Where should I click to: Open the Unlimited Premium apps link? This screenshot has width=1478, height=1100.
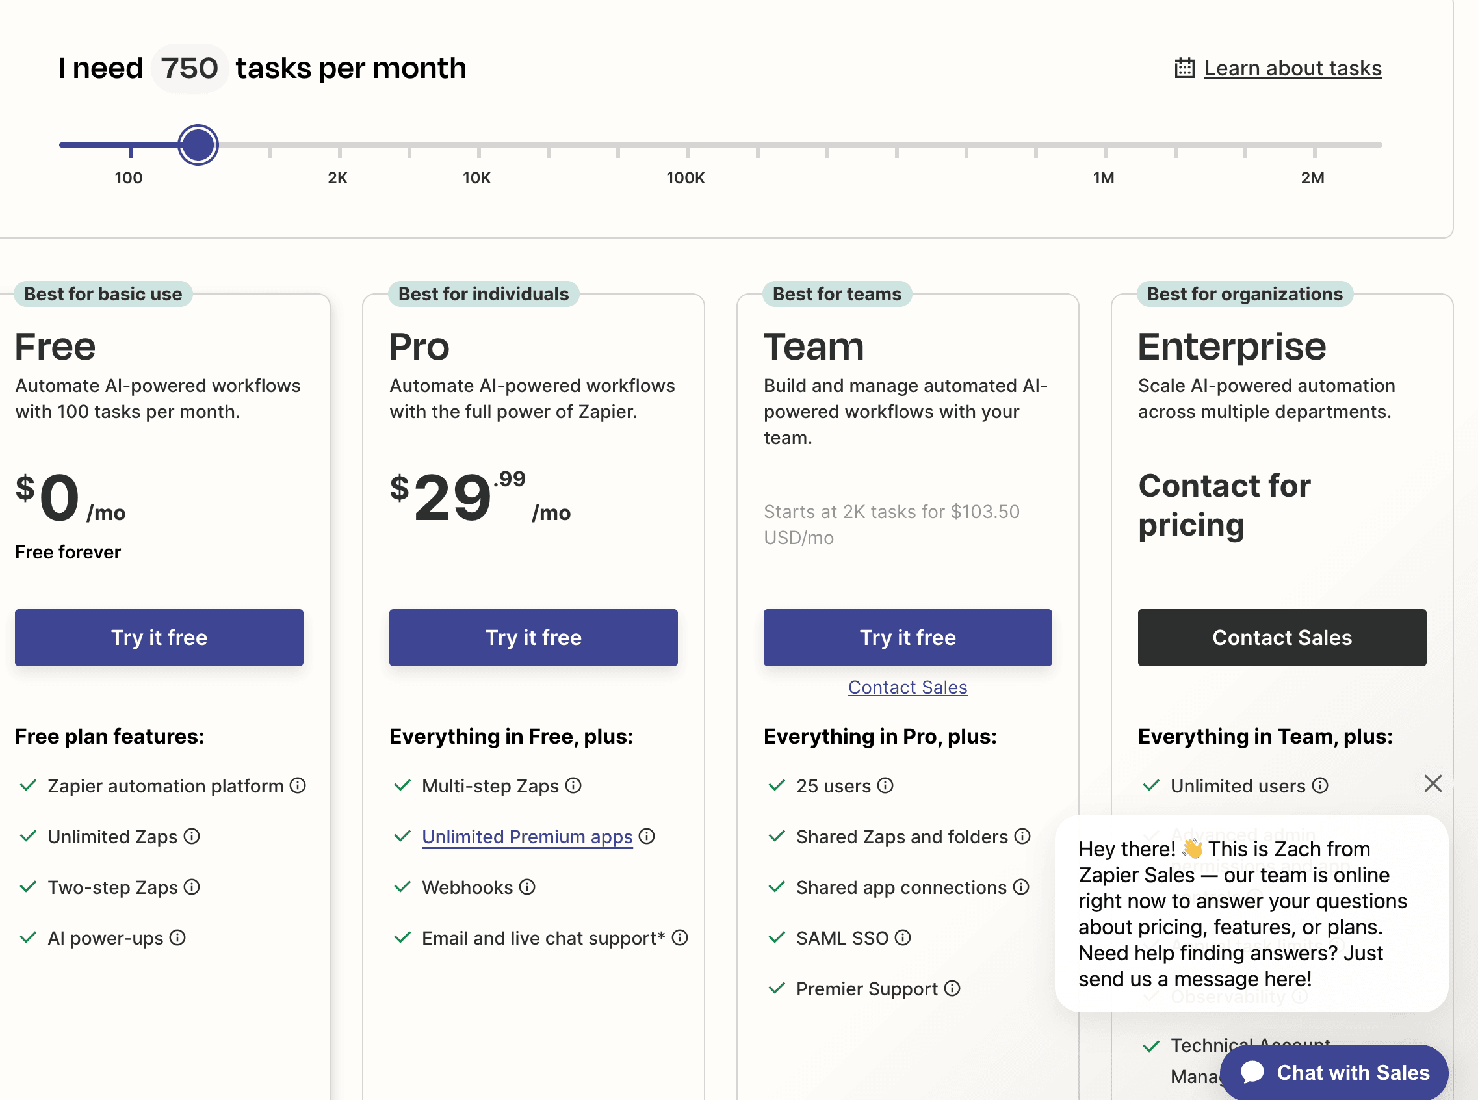tap(527, 836)
